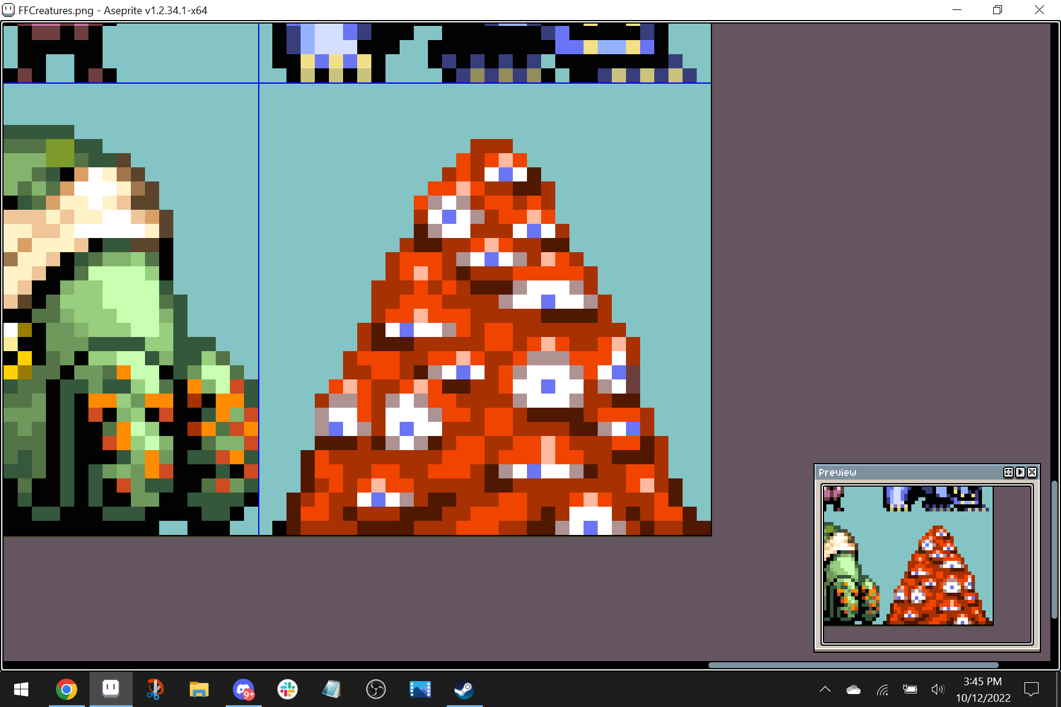Open the notepad-style app in taskbar
This screenshot has width=1061, height=707.
coord(331,689)
